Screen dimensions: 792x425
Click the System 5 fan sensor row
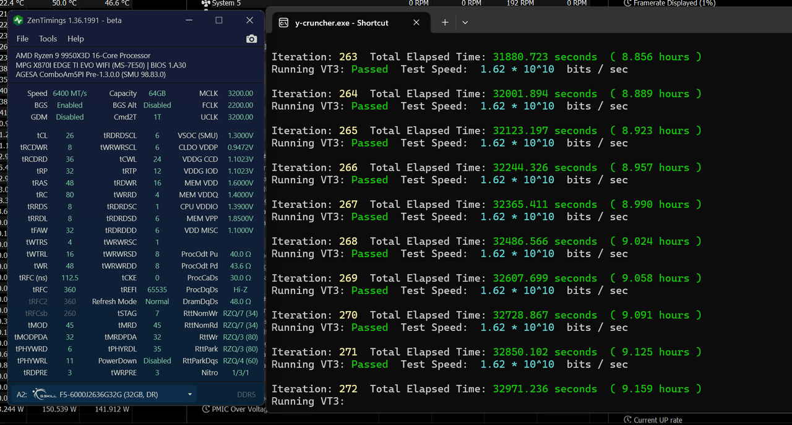(222, 3)
